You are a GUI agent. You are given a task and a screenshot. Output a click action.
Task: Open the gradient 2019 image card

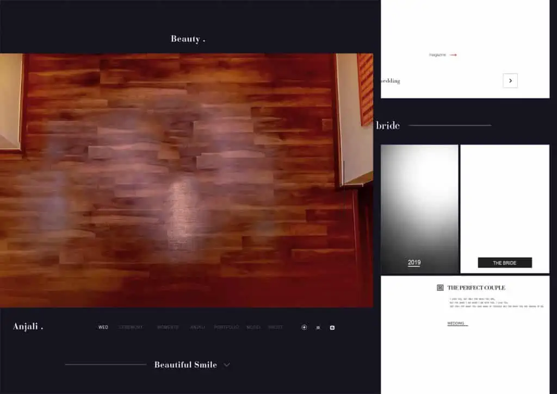pos(419,201)
